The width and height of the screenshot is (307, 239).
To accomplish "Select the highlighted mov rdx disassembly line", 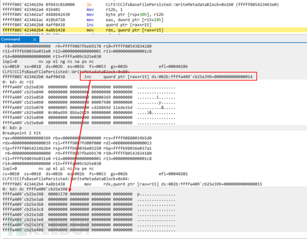I will coord(153,30).
